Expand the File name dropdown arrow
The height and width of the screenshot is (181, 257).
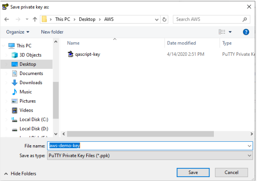click(x=250, y=146)
